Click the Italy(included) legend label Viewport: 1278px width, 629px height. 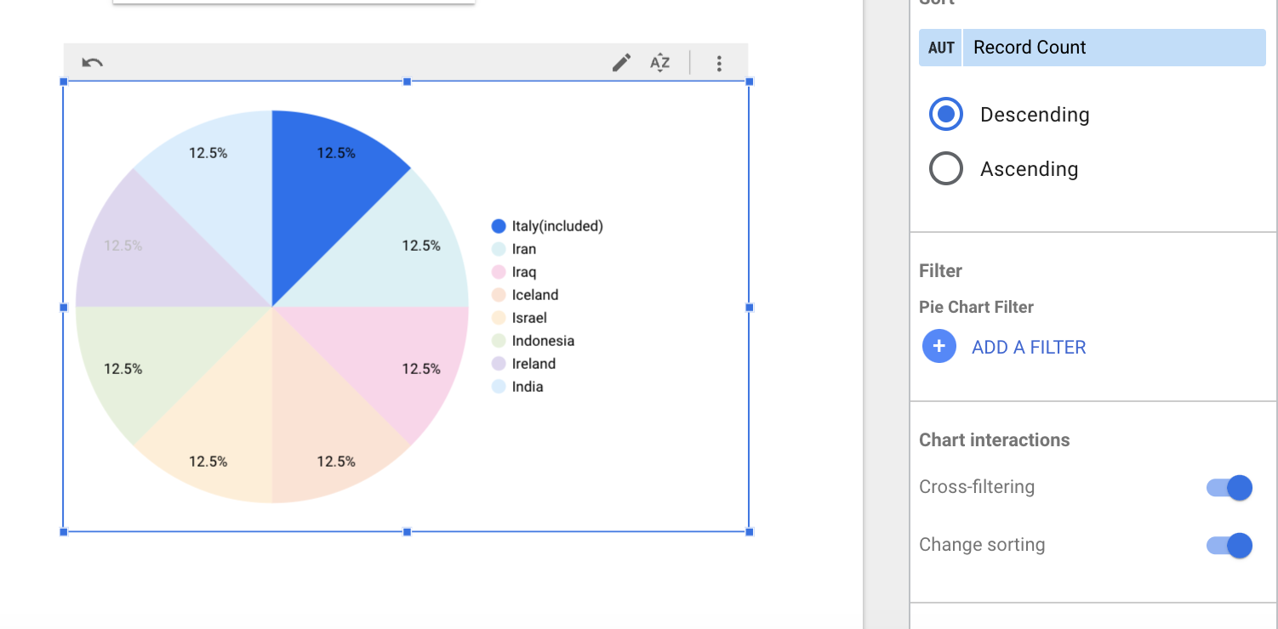click(557, 226)
